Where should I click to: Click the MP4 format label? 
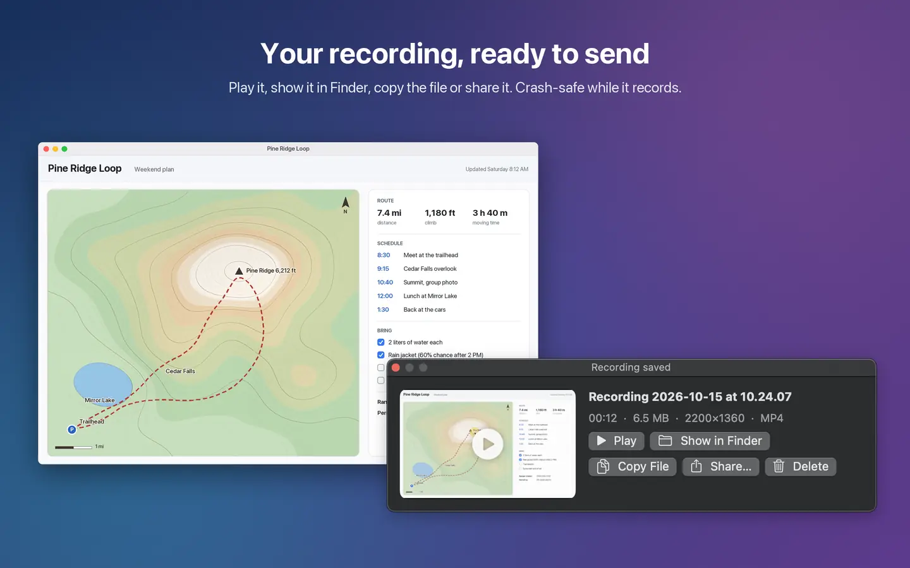pyautogui.click(x=772, y=418)
